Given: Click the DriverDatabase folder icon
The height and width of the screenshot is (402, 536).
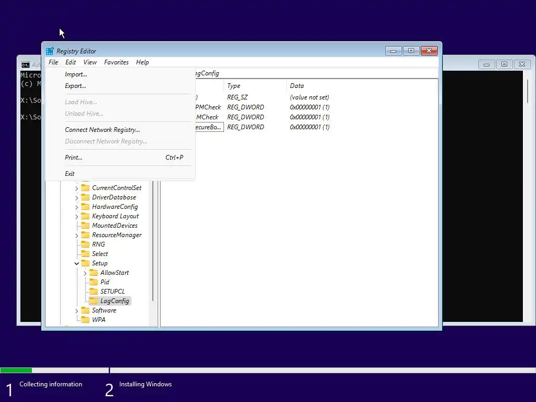Looking at the screenshot, I should click(x=85, y=197).
